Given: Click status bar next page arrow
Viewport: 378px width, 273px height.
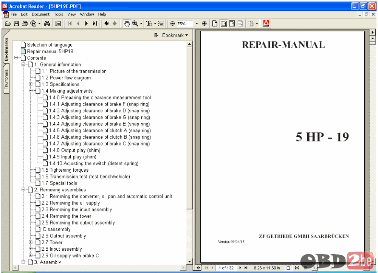Looking at the screenshot, I should pyautogui.click(x=240, y=268).
